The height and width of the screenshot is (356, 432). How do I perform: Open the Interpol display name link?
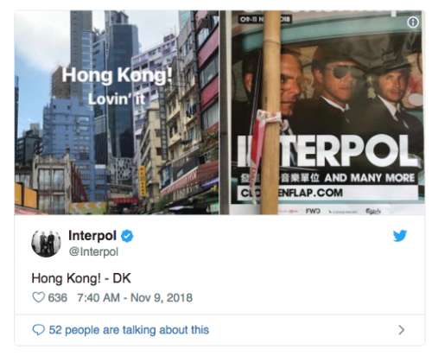pyautogui.click(x=92, y=236)
